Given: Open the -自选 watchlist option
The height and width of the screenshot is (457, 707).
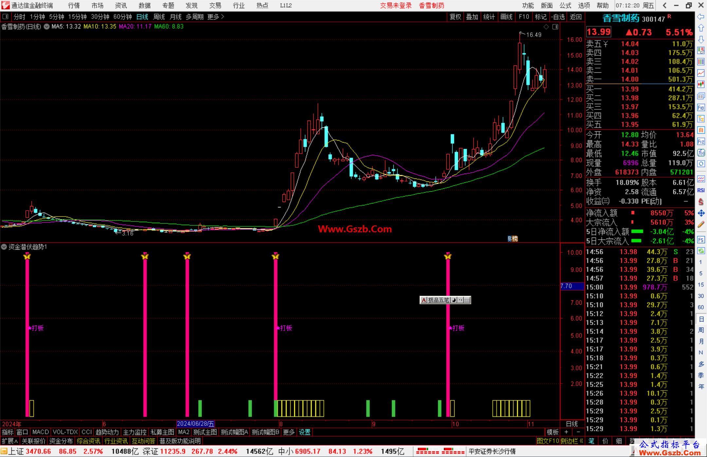Looking at the screenshot, I should (558, 17).
